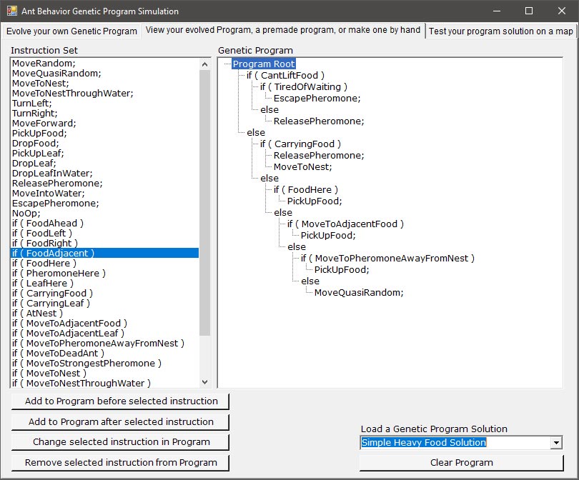Select 'if ( MoveToPheromoneAwayFromNest )' in program tree
The image size is (579, 480).
point(387,259)
